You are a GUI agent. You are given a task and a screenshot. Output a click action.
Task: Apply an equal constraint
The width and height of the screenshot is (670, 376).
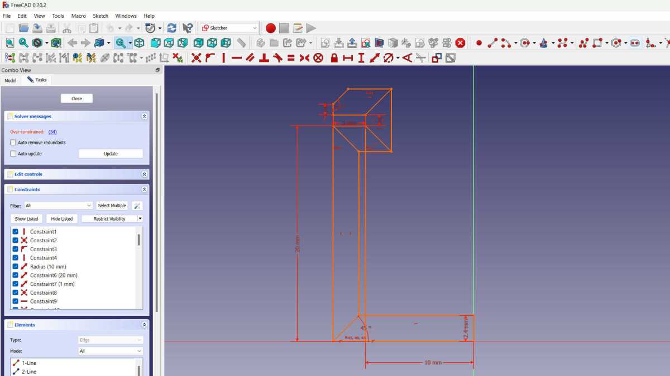(x=291, y=57)
